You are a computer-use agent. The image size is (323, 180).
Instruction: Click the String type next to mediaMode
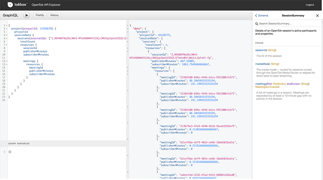275,64
